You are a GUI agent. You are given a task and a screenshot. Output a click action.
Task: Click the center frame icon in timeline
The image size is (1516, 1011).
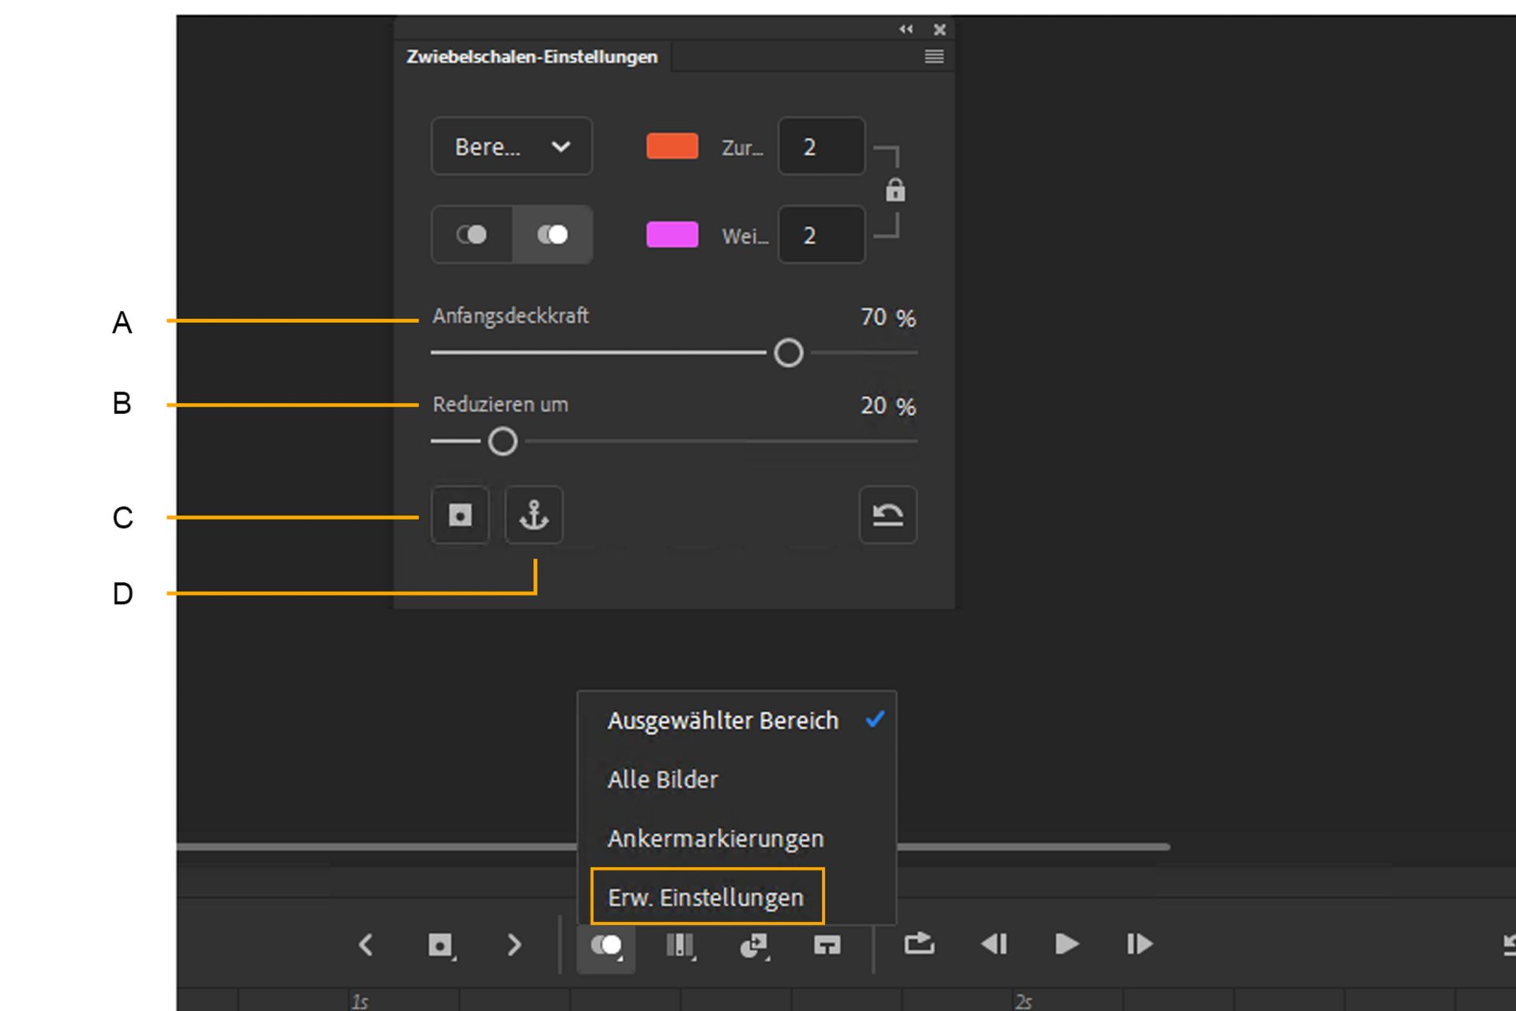click(827, 945)
